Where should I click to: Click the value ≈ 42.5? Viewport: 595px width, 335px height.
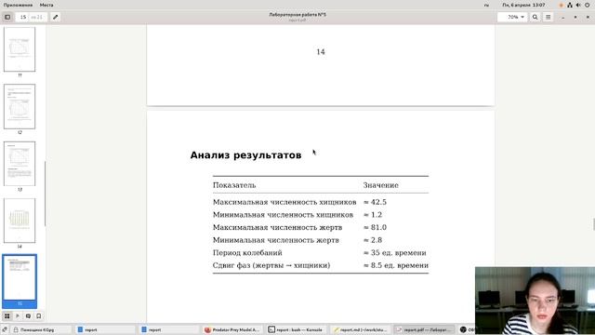pos(375,202)
